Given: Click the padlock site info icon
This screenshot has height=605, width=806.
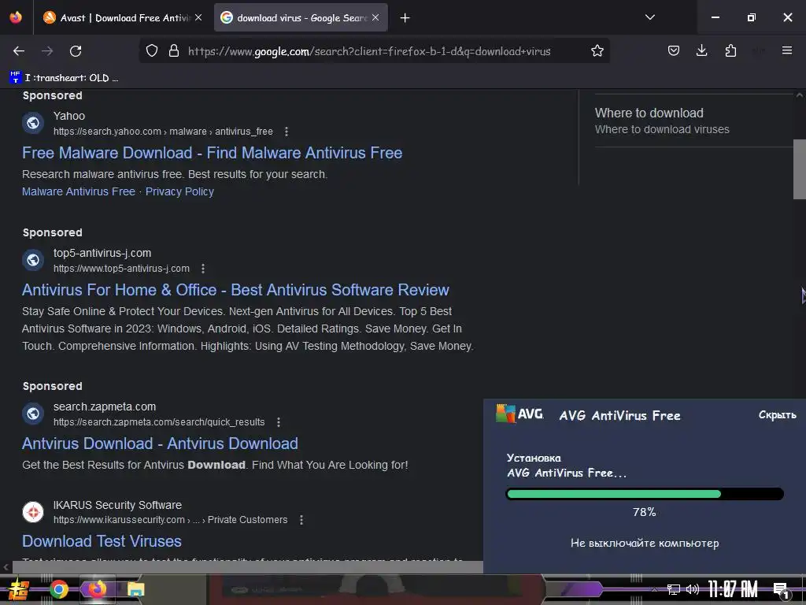Looking at the screenshot, I should click(x=174, y=51).
